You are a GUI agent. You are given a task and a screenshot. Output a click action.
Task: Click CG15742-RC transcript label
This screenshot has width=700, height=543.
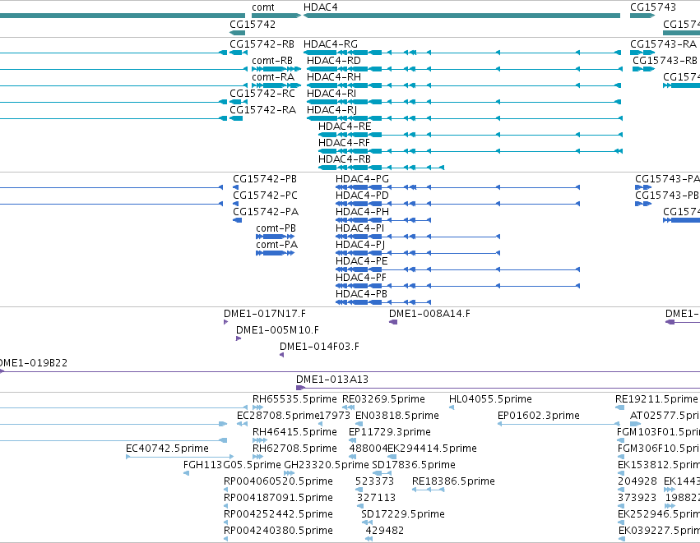[x=262, y=94]
